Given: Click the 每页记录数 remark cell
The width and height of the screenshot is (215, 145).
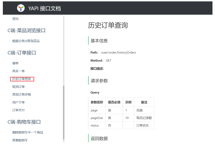Looking at the screenshot, I should coord(144,118).
